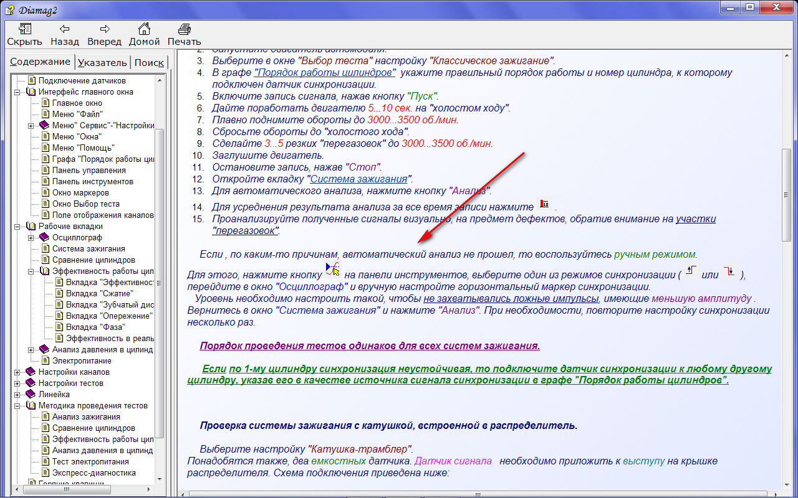Open the Главное окно topic
The height and width of the screenshot is (498, 798).
coord(77,103)
